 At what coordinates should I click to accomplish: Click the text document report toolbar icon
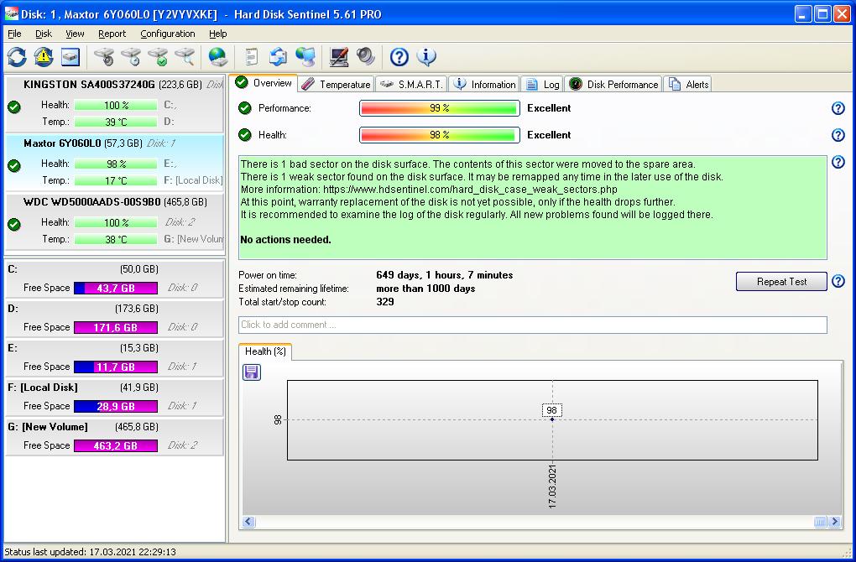coord(251,56)
